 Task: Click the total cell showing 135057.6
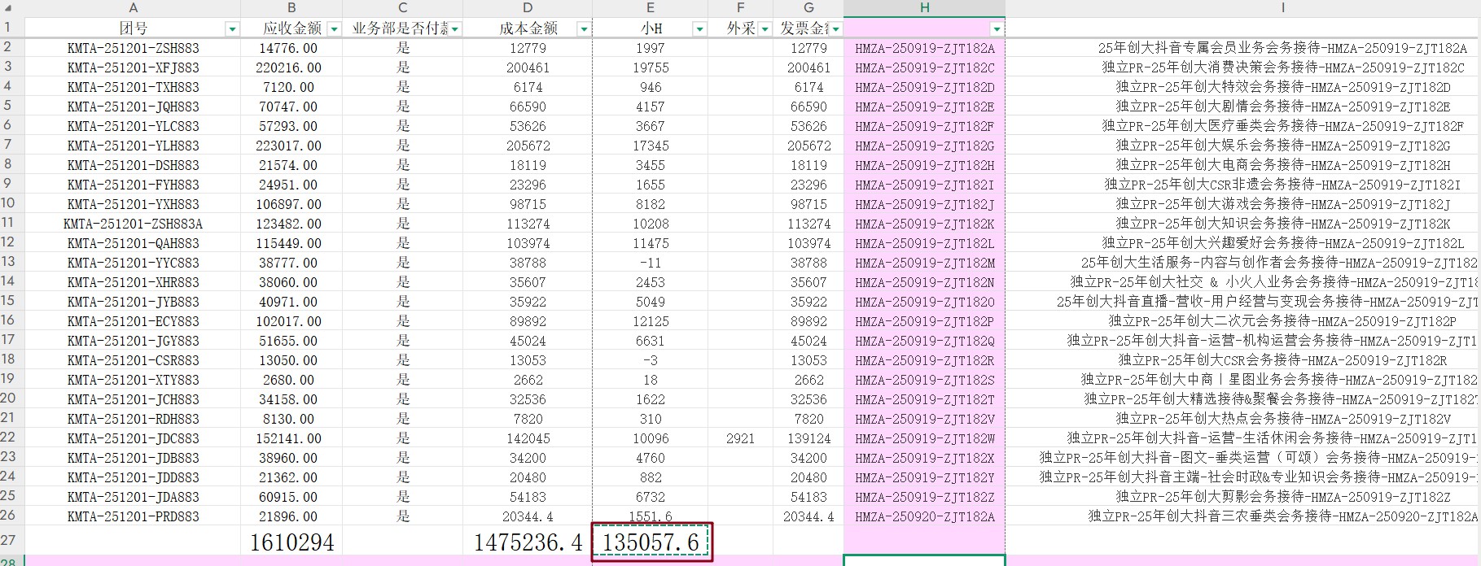click(651, 542)
